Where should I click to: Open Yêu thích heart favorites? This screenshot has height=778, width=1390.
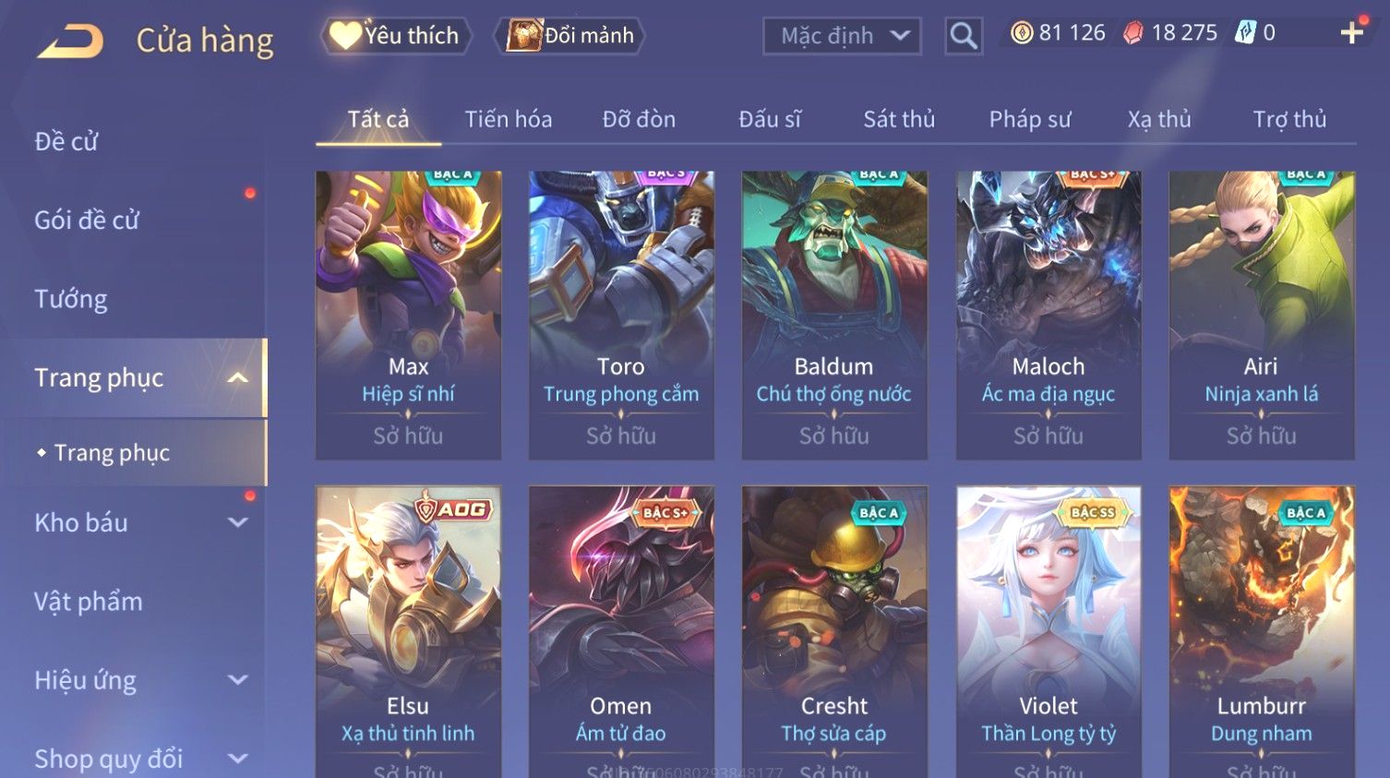pyautogui.click(x=397, y=36)
